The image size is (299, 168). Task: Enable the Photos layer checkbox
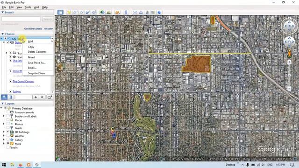click(x=8, y=124)
